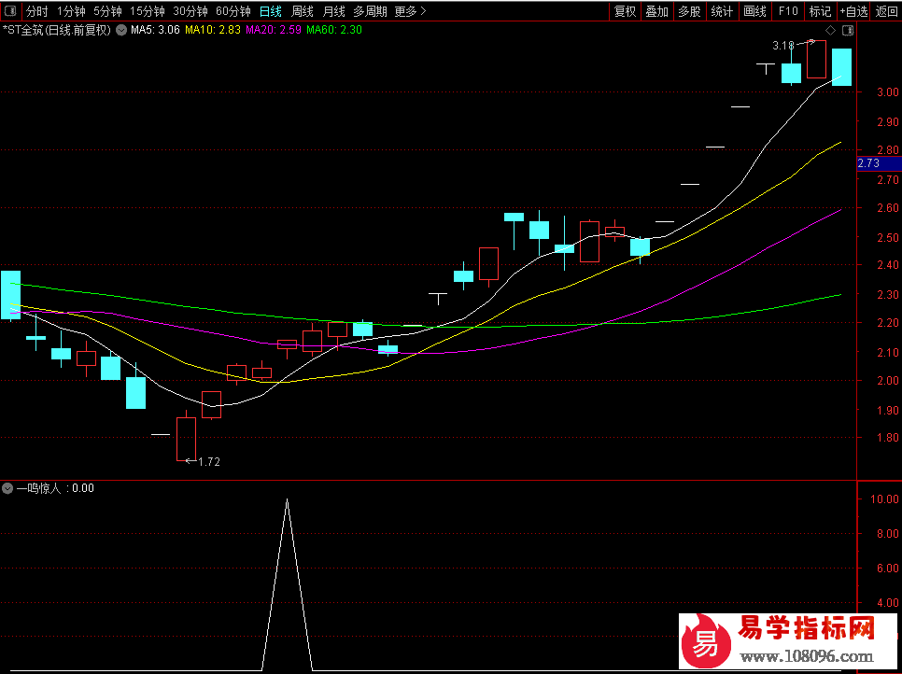Click the panel layout icon beside the diamond
902x674 pixels.
point(846,30)
